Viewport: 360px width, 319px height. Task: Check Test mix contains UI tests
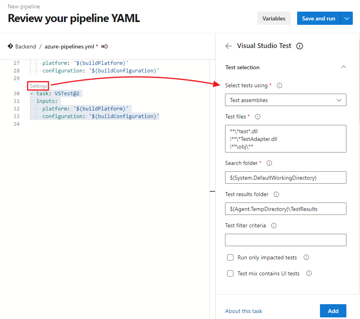[230, 273]
